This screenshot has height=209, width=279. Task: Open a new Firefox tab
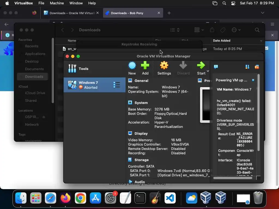coord(169,13)
